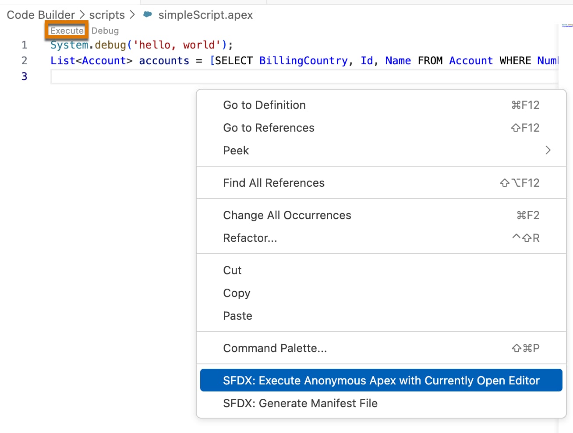Click breadcrumb chevron after Code Builder
Screen dimensions: 573x433
(82, 15)
